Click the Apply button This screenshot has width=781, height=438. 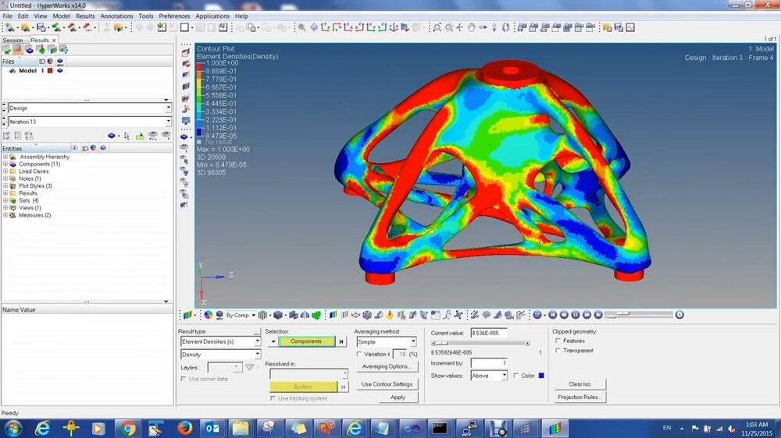(398, 397)
